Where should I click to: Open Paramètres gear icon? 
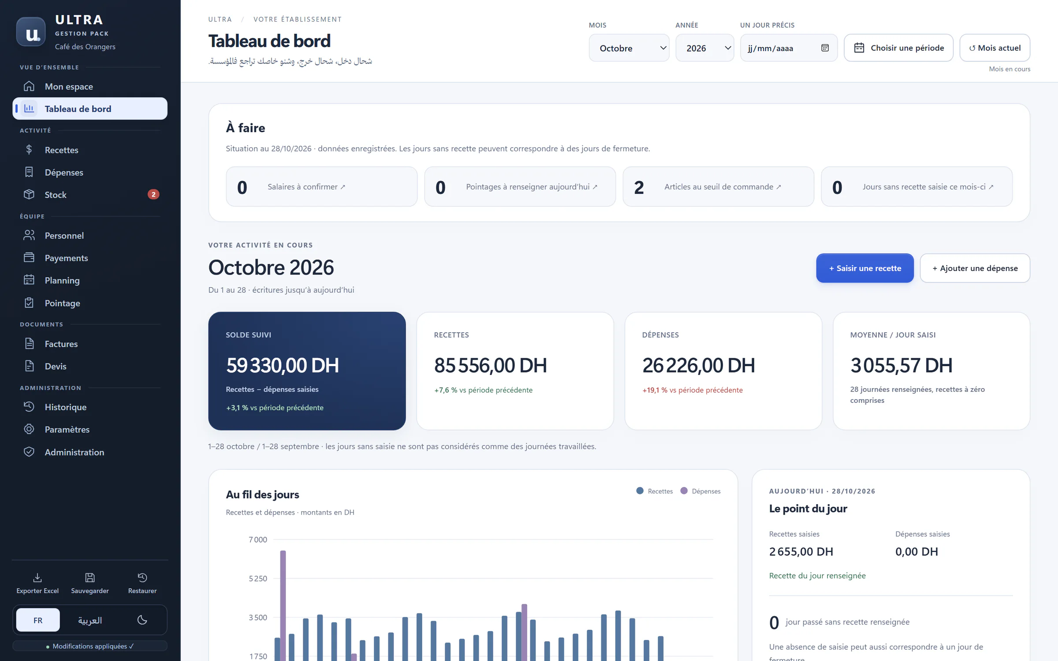[29, 429]
